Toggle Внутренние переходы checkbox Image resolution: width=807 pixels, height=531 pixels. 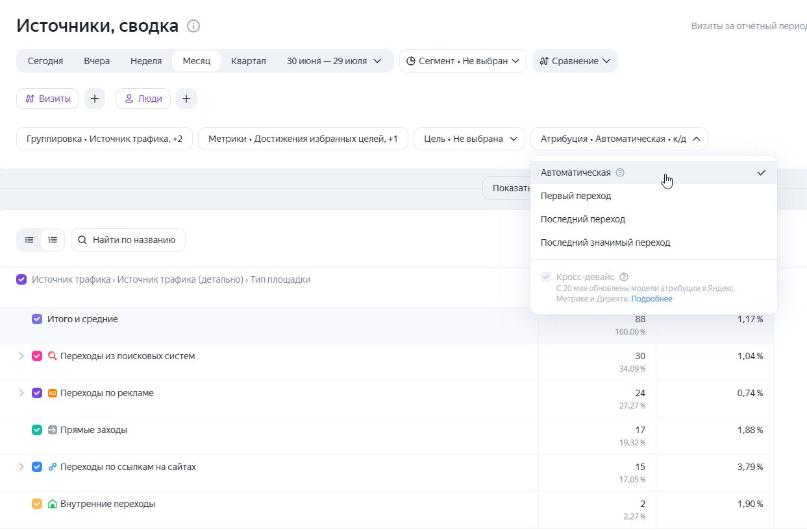click(37, 504)
